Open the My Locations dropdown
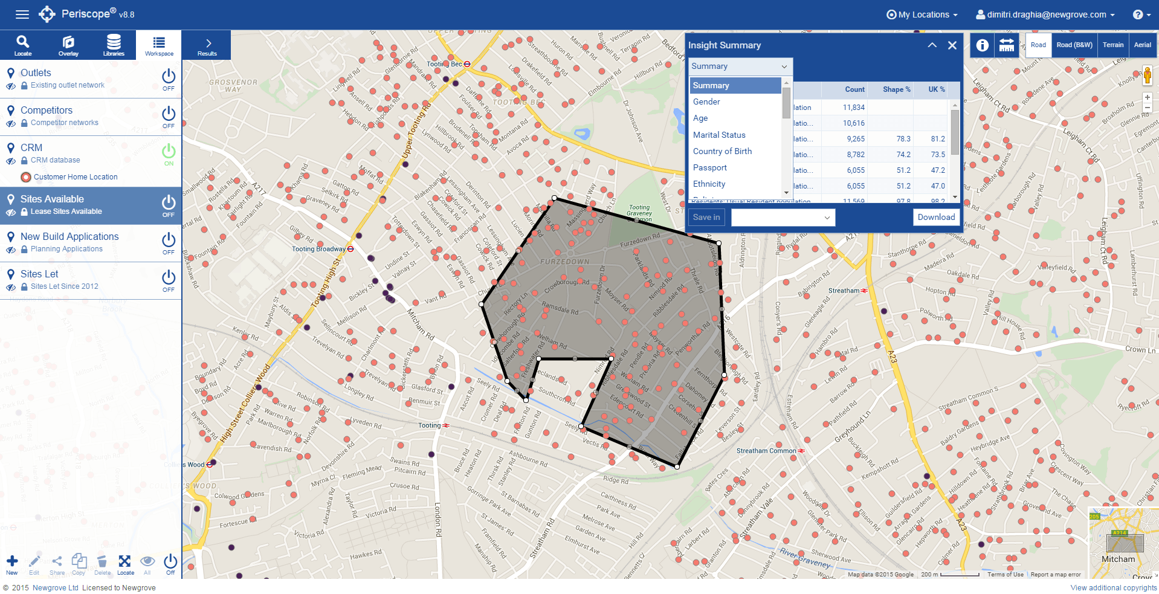Image resolution: width=1159 pixels, height=594 pixels. [x=922, y=15]
